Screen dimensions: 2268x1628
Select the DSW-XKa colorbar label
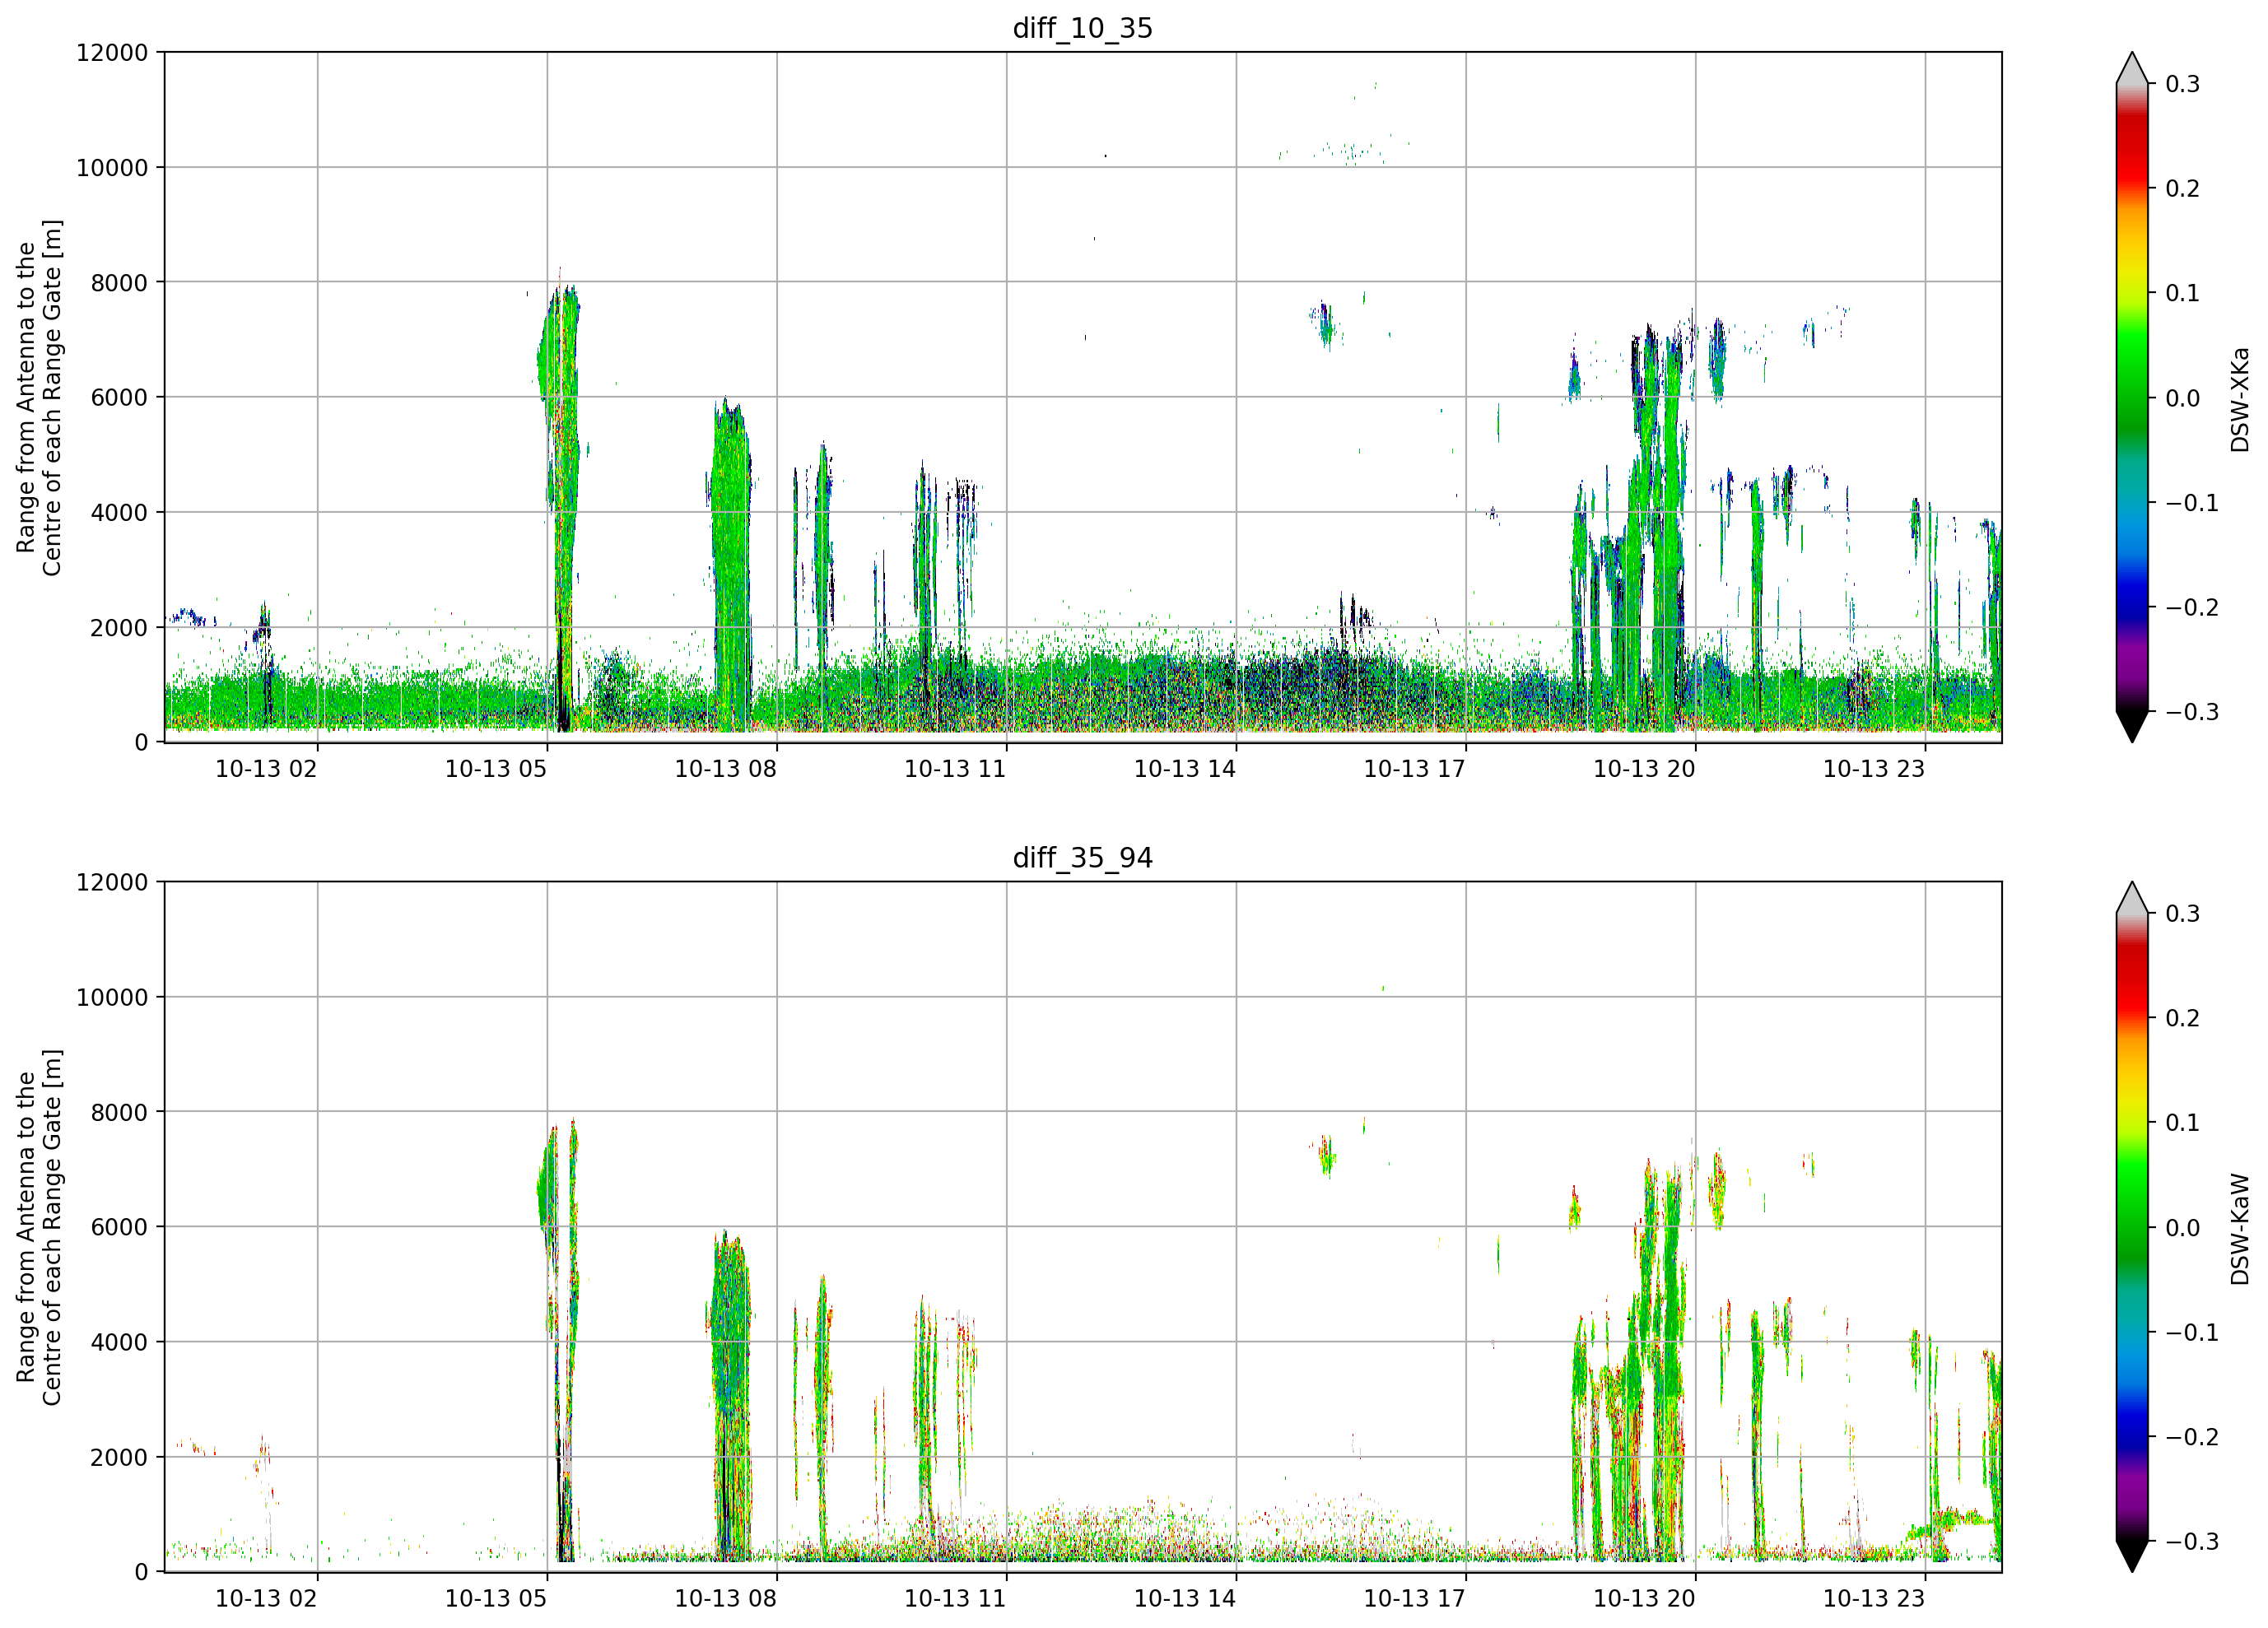2239,399
